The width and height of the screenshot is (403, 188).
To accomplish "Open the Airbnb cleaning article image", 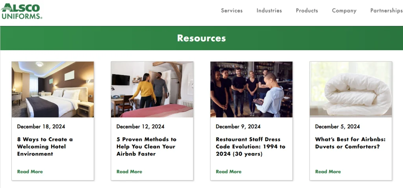I will point(152,89).
